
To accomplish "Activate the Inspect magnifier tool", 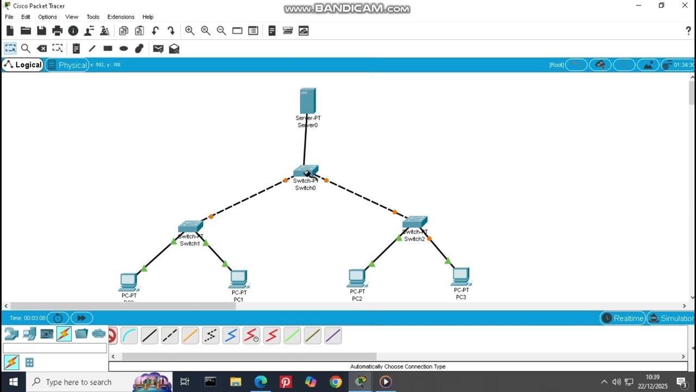I will 26,48.
